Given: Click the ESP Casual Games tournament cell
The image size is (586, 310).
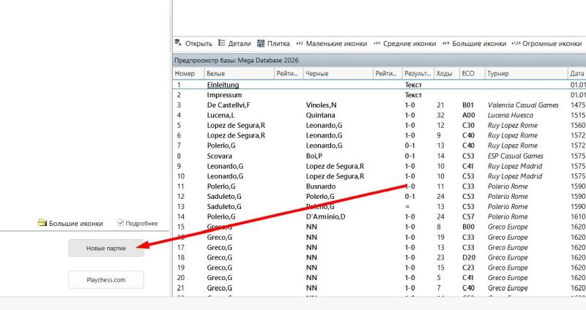Looking at the screenshot, I should click(x=516, y=156).
